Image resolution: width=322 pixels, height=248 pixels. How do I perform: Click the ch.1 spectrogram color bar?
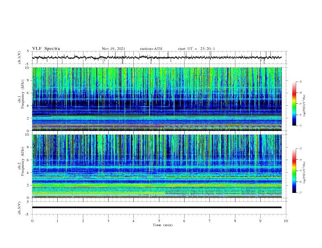click(294, 104)
